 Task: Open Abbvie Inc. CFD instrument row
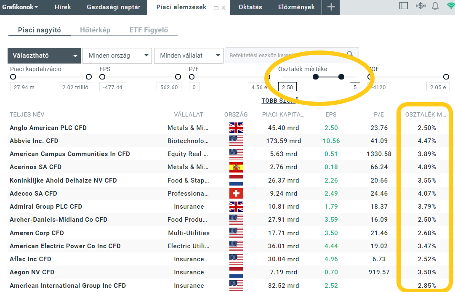pyautogui.click(x=34, y=141)
